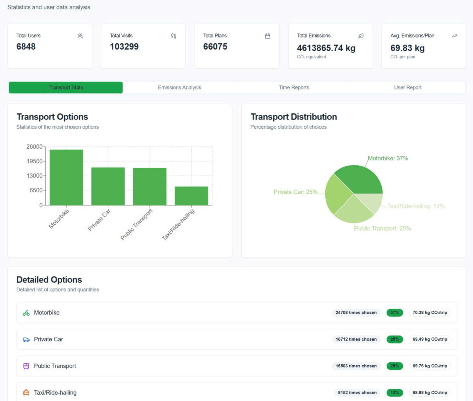Click the Total Visits footprints icon
Screen dimensions: 473x401
174,36
